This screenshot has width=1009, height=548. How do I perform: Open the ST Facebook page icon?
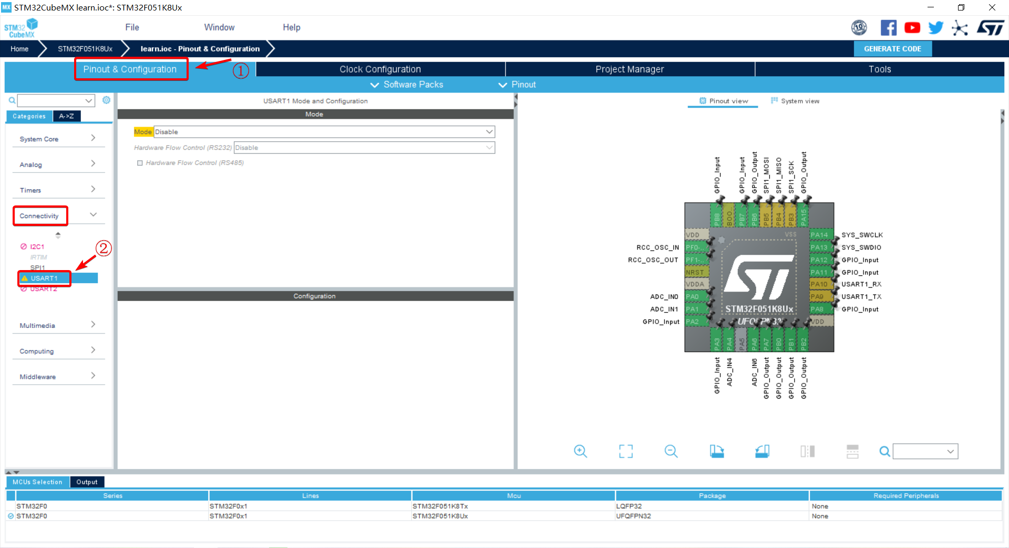888,28
